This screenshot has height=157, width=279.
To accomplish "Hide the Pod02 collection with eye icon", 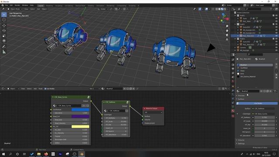I will 276,24.
